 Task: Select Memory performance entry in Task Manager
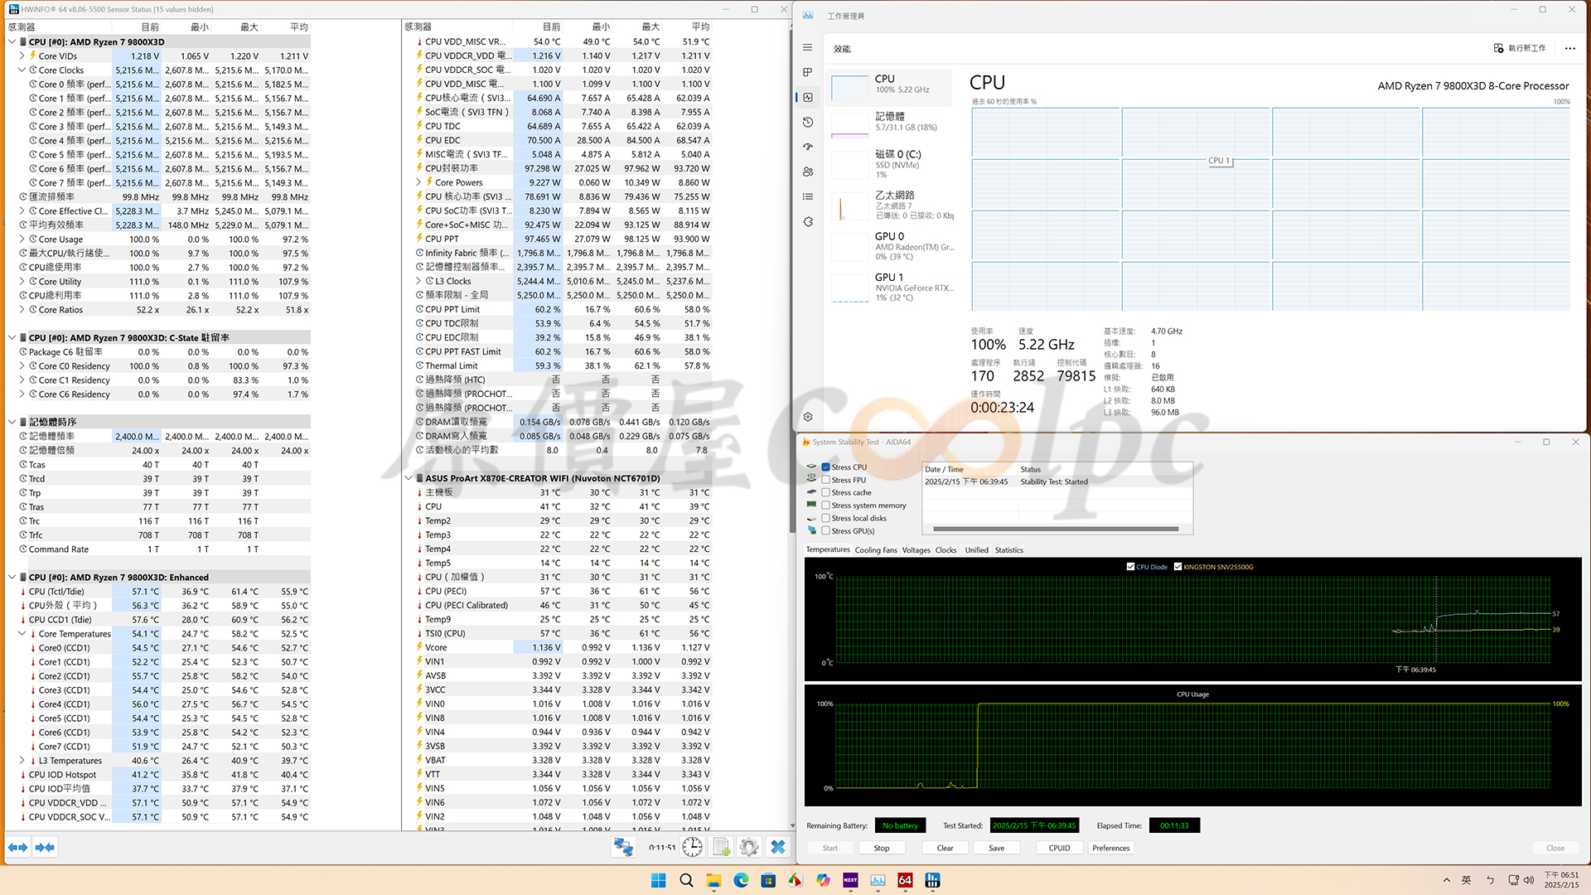[x=891, y=122]
